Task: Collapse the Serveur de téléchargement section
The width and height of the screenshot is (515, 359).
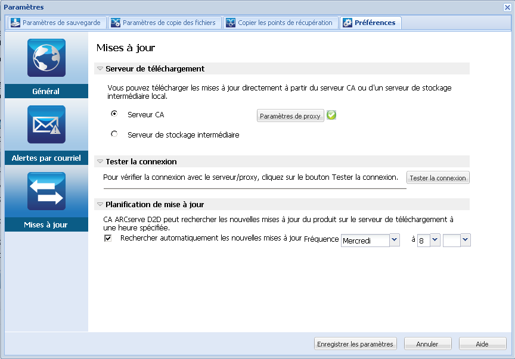Action: tap(100, 68)
